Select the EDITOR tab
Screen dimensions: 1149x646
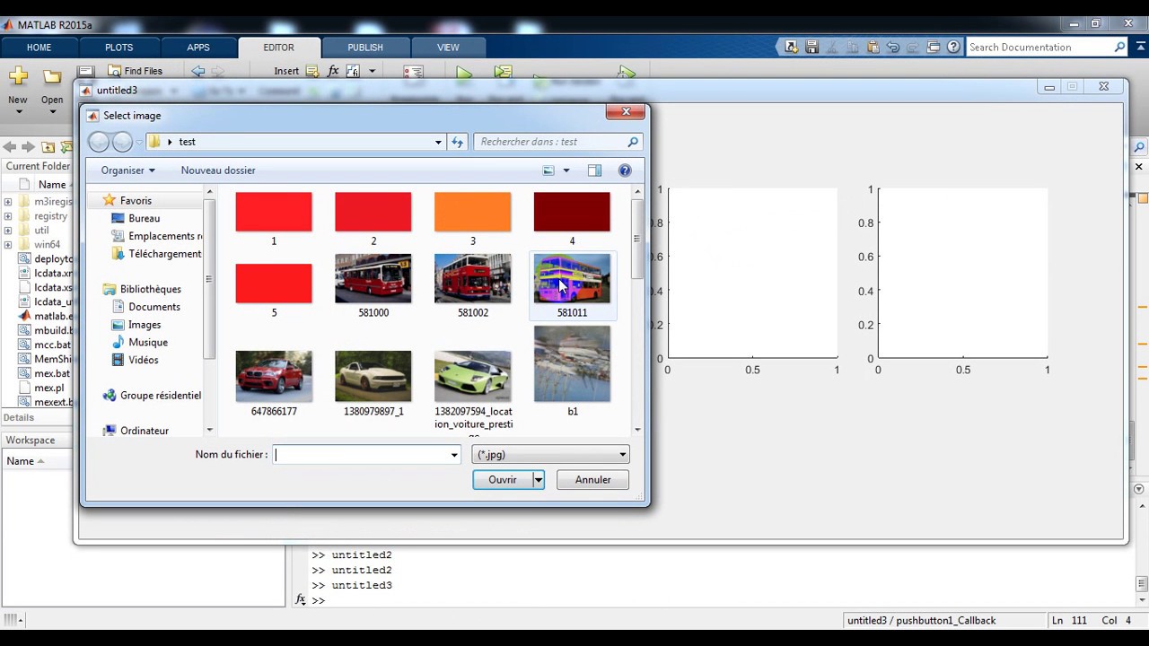pos(278,48)
